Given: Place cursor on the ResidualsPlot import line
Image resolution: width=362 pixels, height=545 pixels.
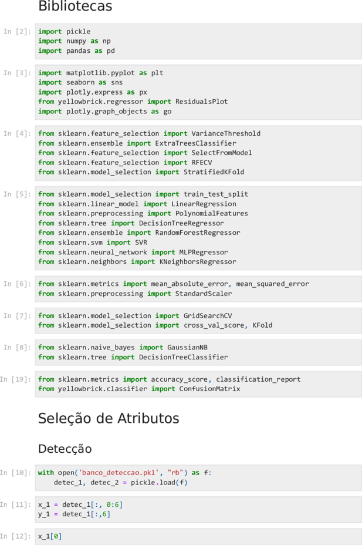Looking at the screenshot, I should 133,102.
